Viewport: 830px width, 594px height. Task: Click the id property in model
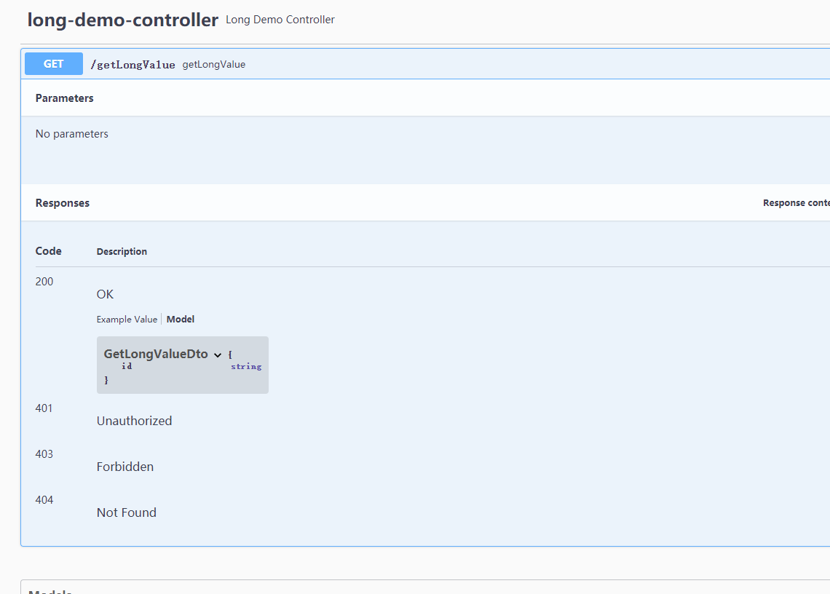(127, 366)
